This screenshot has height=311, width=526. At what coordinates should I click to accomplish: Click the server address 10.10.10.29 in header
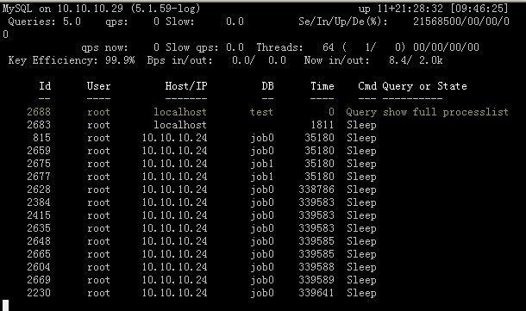(90, 9)
